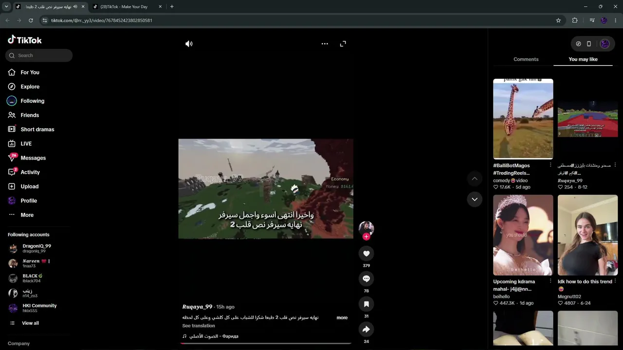Image resolution: width=623 pixels, height=350 pixels.
Task: Open a new browser tab
Action: (172, 6)
